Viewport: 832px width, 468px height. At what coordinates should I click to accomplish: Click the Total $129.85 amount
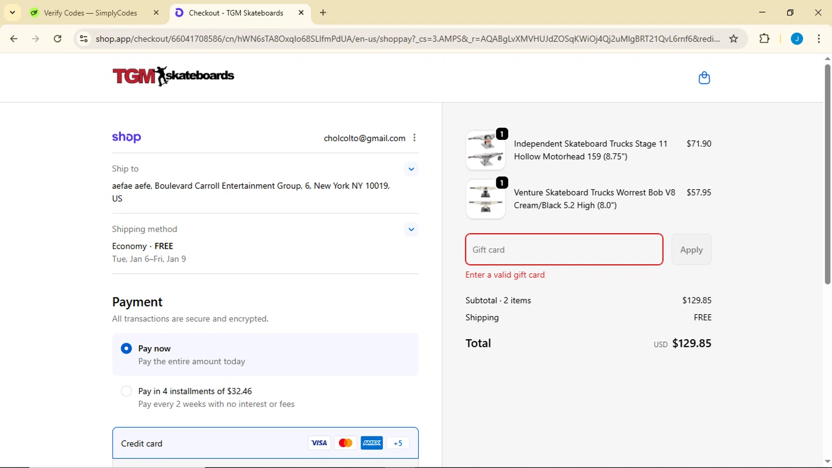[692, 344]
